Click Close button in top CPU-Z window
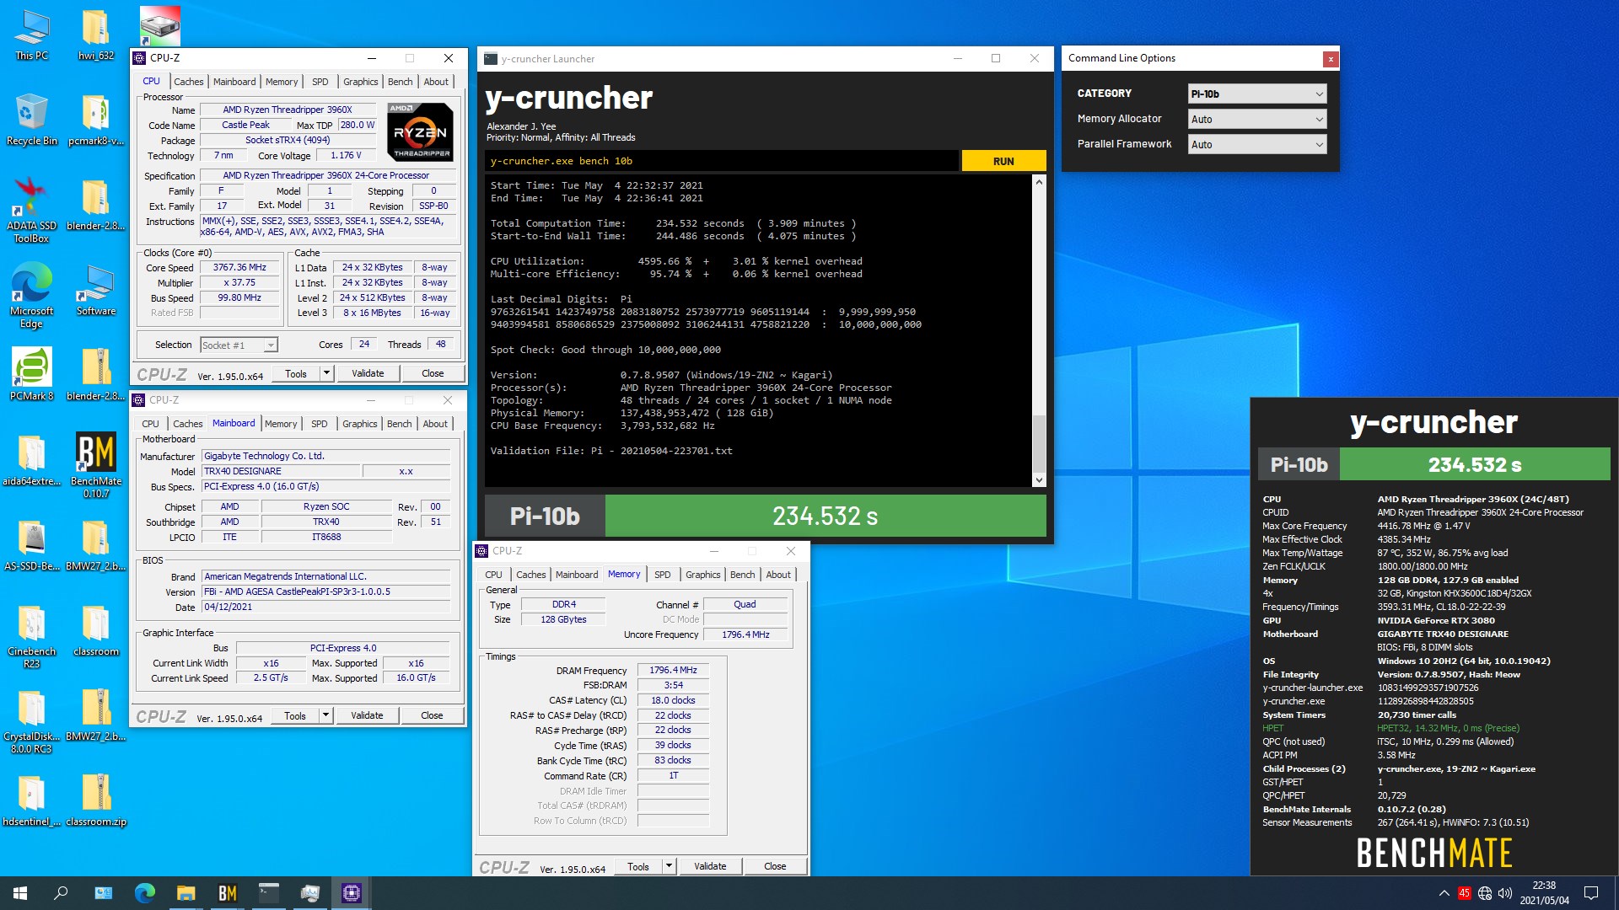 click(433, 373)
